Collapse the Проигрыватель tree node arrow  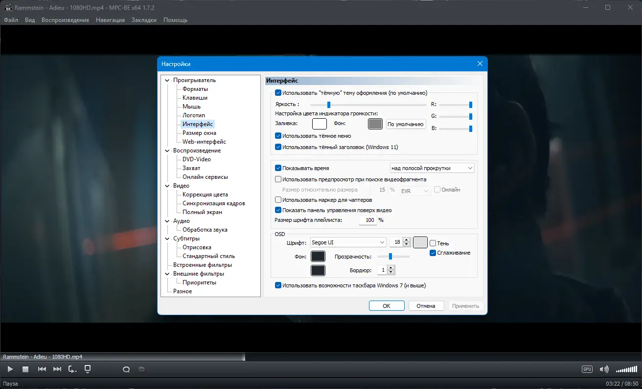pos(167,80)
